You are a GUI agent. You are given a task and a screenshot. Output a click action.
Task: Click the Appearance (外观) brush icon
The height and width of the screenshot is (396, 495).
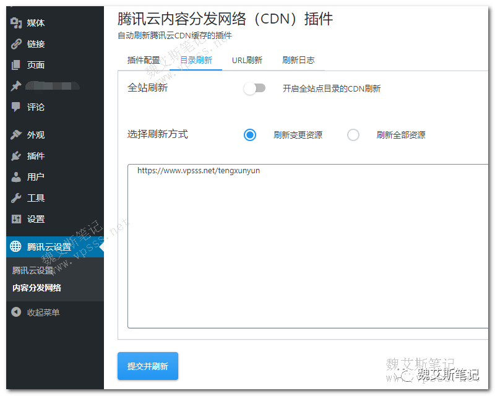16,135
